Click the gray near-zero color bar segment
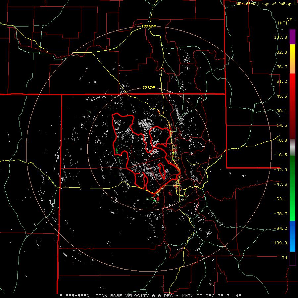The height and width of the screenshot is (298, 298). 292,147
